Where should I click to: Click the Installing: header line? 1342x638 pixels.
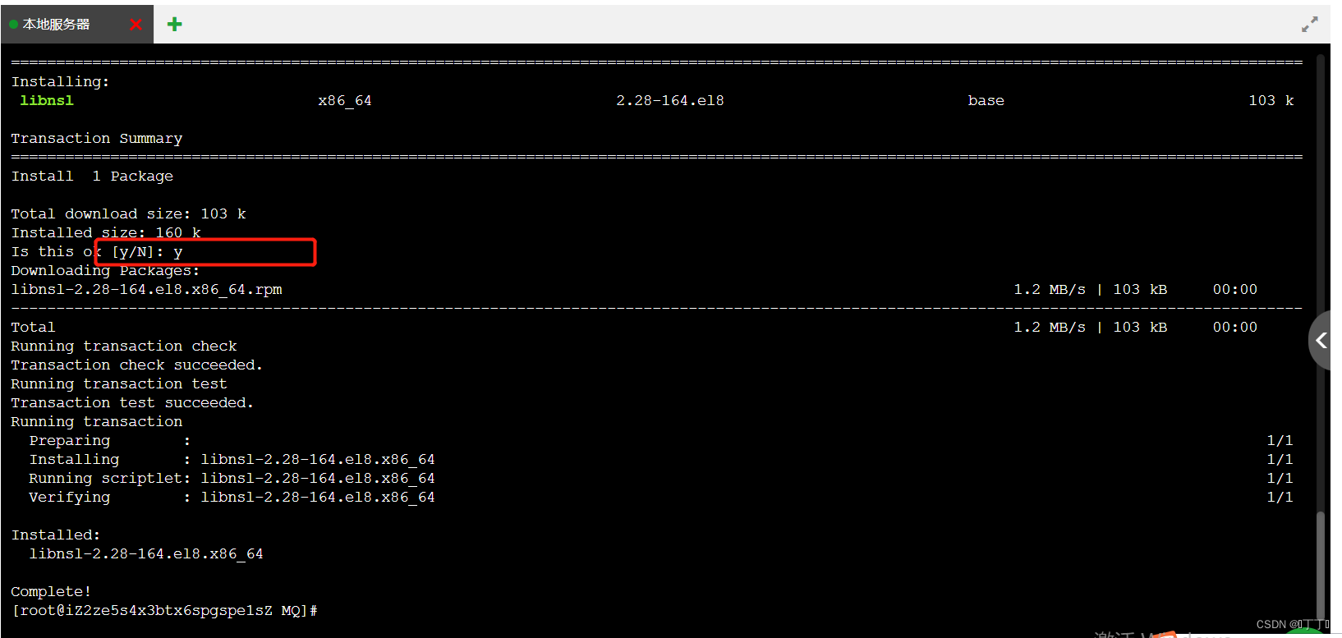[x=60, y=81]
